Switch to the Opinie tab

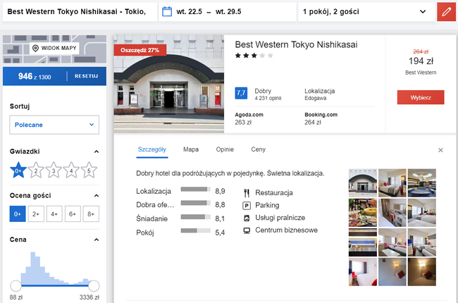(225, 149)
